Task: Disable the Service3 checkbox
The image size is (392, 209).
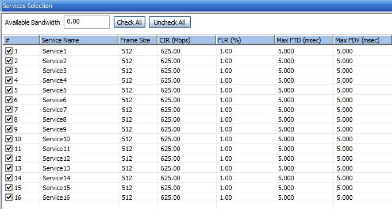Action: [9, 71]
